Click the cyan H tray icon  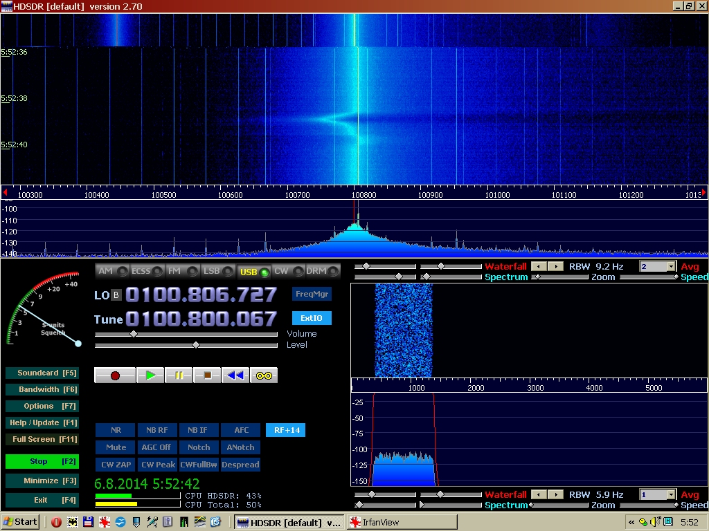(668, 523)
